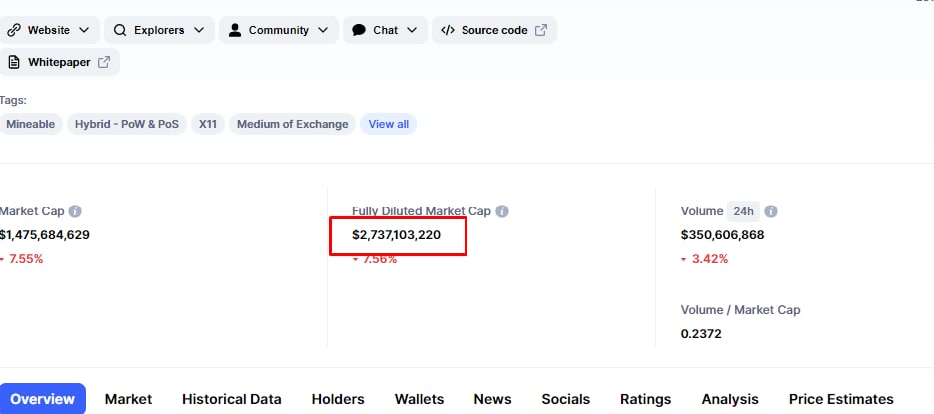Viewport: 934px width, 414px height.
Task: Open the Ratings tab
Action: tap(645, 399)
